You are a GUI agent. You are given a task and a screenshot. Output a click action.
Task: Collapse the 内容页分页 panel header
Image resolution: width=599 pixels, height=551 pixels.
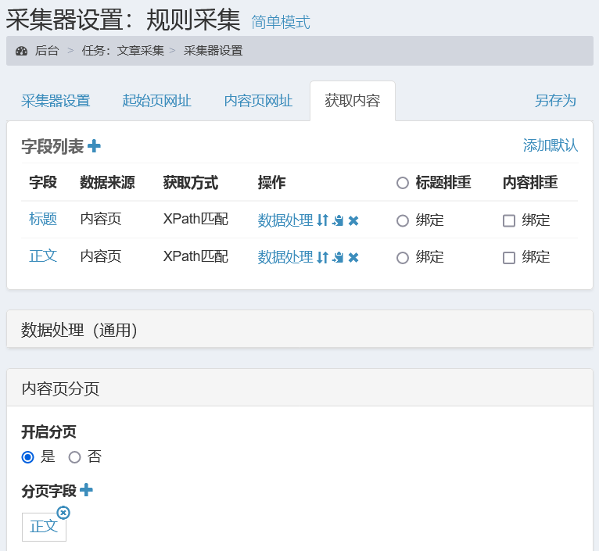pyautogui.click(x=299, y=388)
